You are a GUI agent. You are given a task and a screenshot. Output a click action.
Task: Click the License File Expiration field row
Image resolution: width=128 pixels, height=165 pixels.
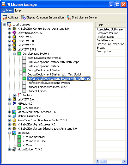point(111,44)
